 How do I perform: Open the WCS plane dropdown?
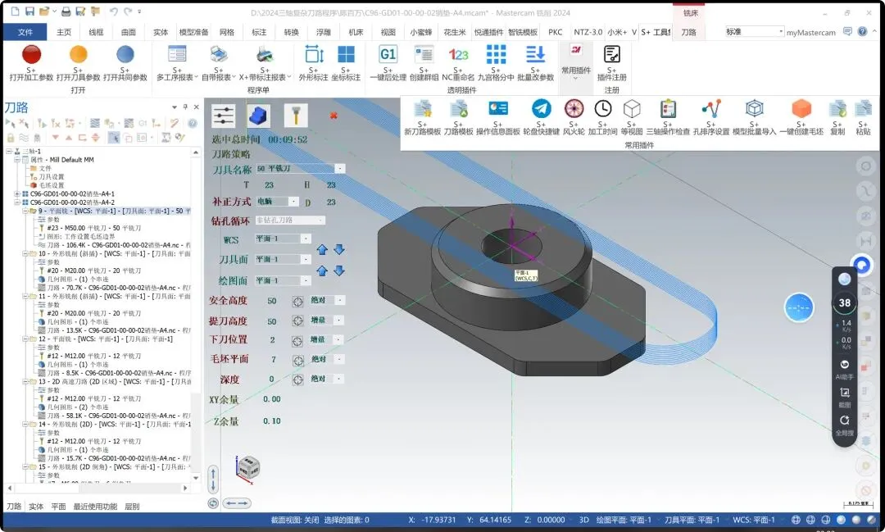pyautogui.click(x=306, y=239)
